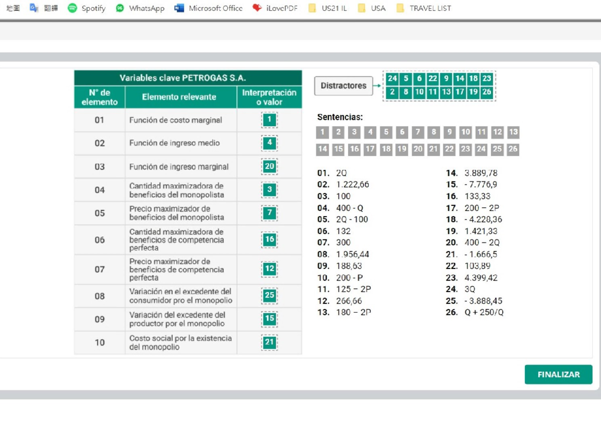Click the sentence '05. 2Q - 100'
This screenshot has height=424, width=601.
point(343,219)
